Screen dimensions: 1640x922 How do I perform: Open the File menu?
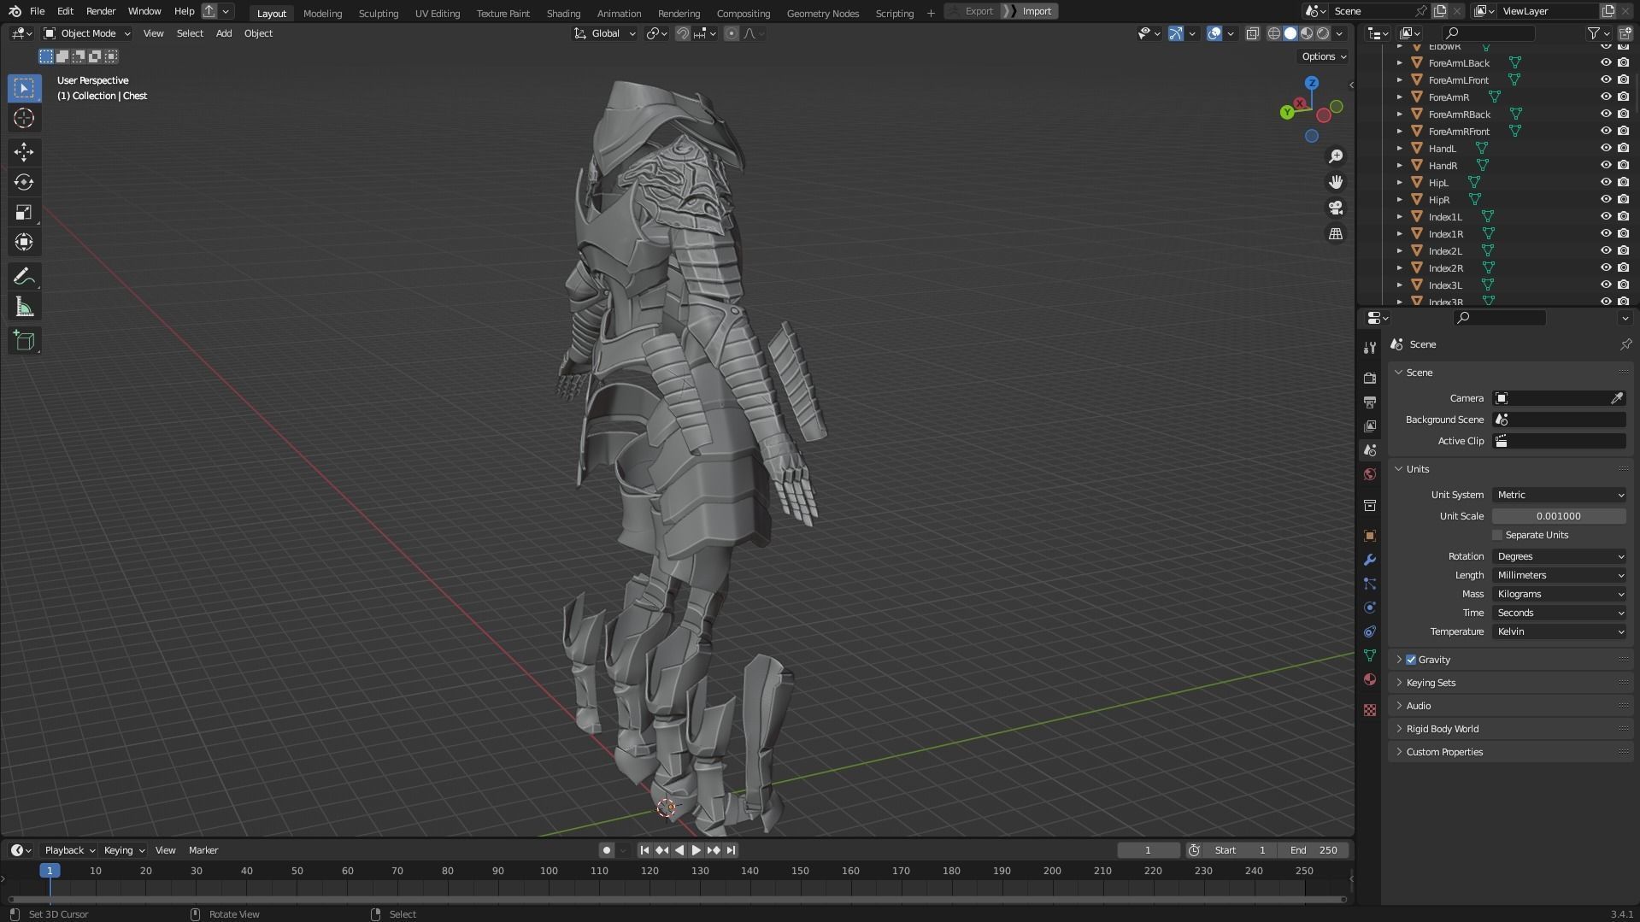pyautogui.click(x=37, y=11)
